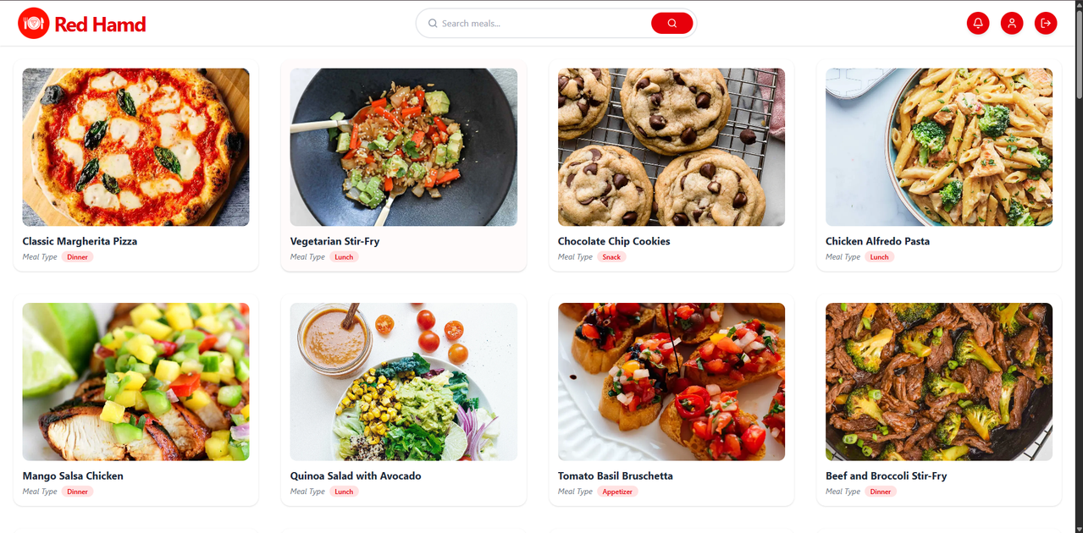Click the Chicken Alfredo Pasta title
This screenshot has width=1083, height=533.
(877, 241)
